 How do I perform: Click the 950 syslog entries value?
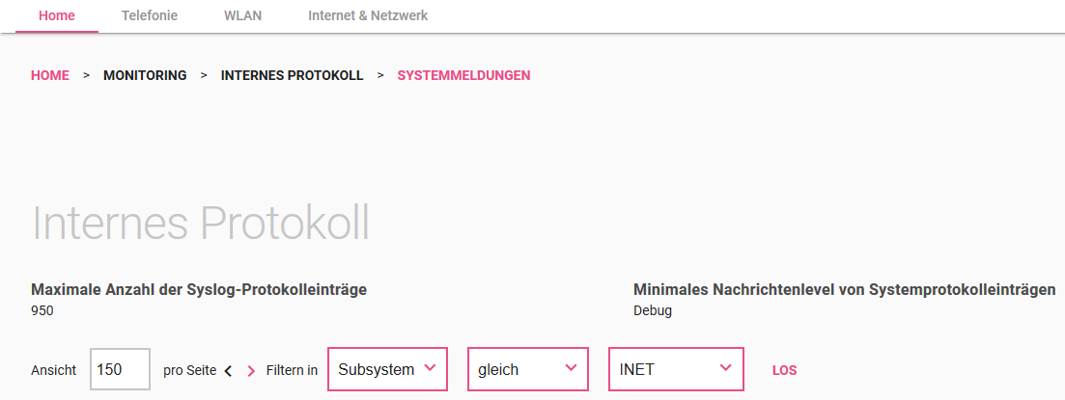click(x=42, y=310)
